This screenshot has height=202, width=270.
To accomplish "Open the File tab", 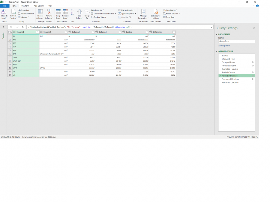I will click(4, 6).
